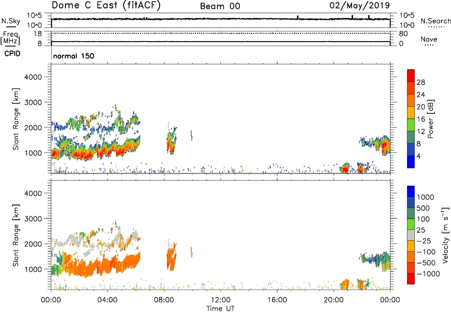
Task: Click the '500' velocity scale value
Action: [x=423, y=208]
